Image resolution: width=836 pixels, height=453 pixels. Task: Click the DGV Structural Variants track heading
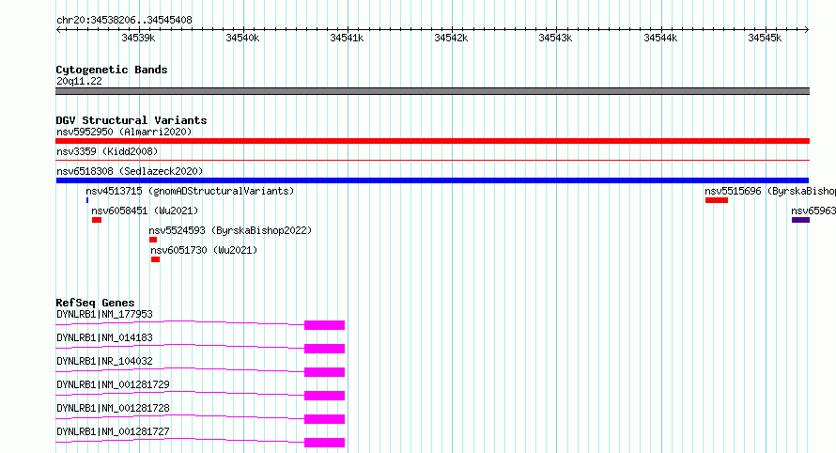tap(132, 120)
